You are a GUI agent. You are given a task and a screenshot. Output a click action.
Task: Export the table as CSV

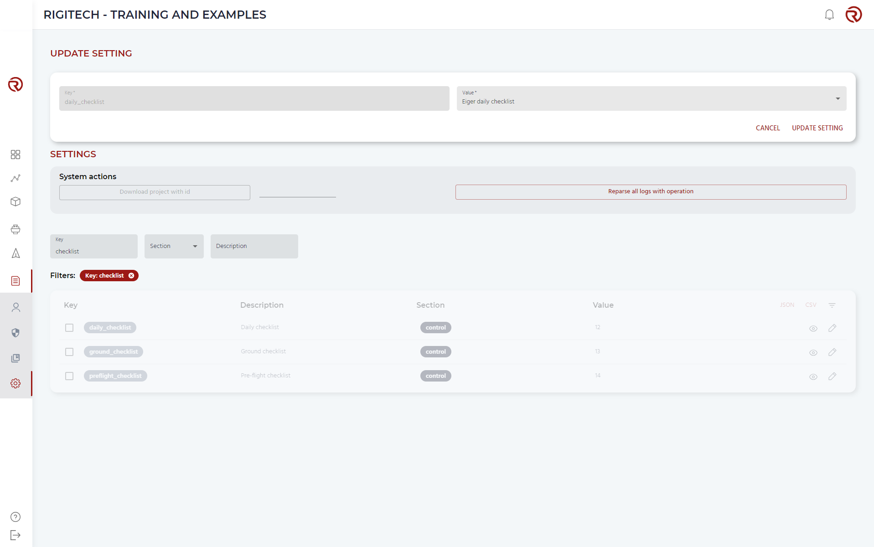point(811,305)
